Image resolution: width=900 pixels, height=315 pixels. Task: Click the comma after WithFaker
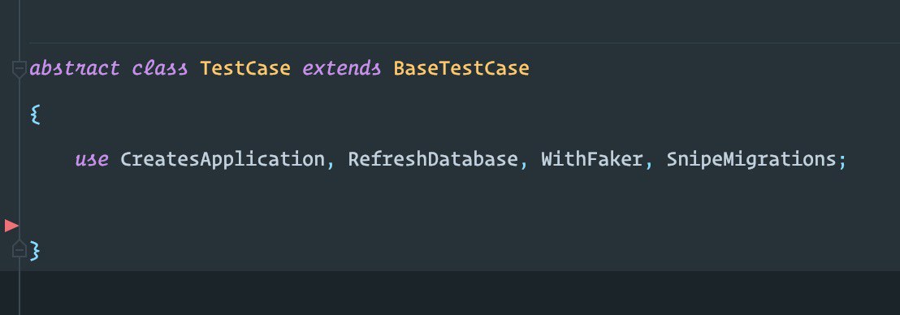pos(648,163)
